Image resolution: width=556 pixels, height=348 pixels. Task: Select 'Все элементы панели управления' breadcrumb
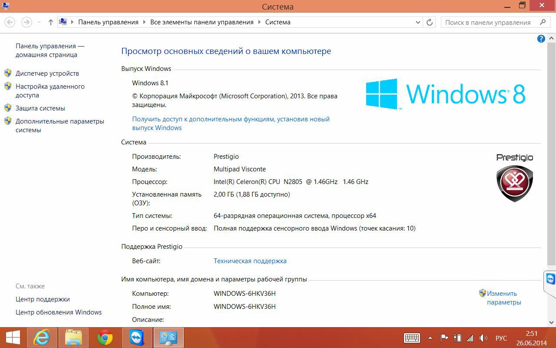[x=202, y=22]
